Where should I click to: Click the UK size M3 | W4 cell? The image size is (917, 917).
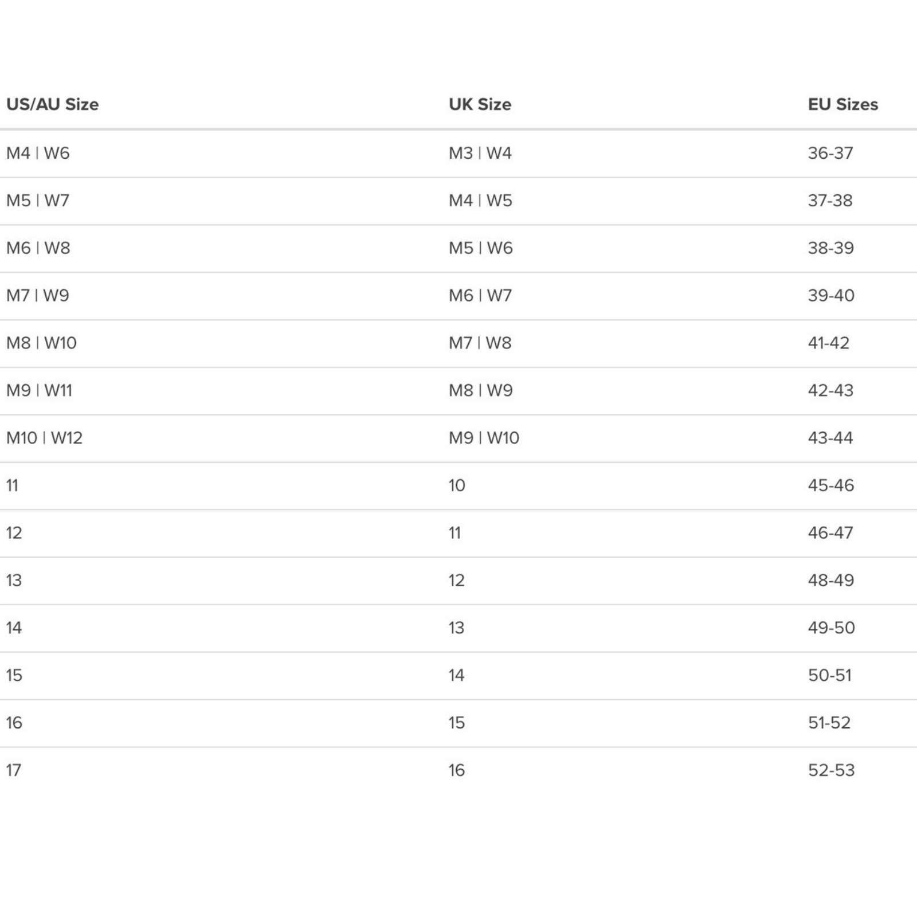(480, 153)
